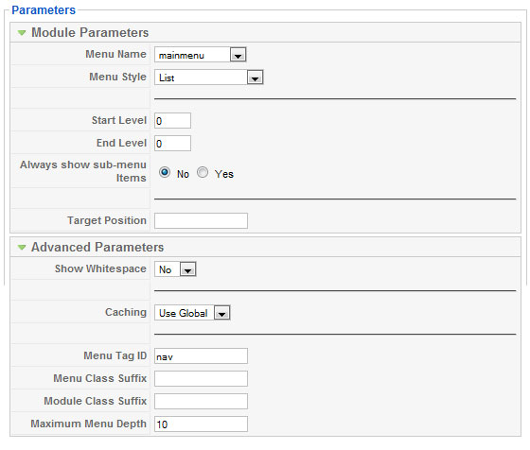Screen dimensions: 530x450
Task: Open the Menu Style List dropdown
Action: coord(208,78)
